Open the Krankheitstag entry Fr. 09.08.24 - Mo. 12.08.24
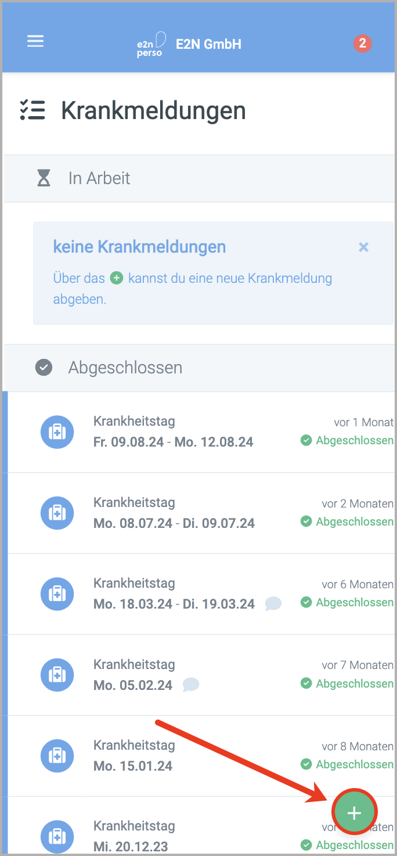The width and height of the screenshot is (397, 856). (174, 432)
